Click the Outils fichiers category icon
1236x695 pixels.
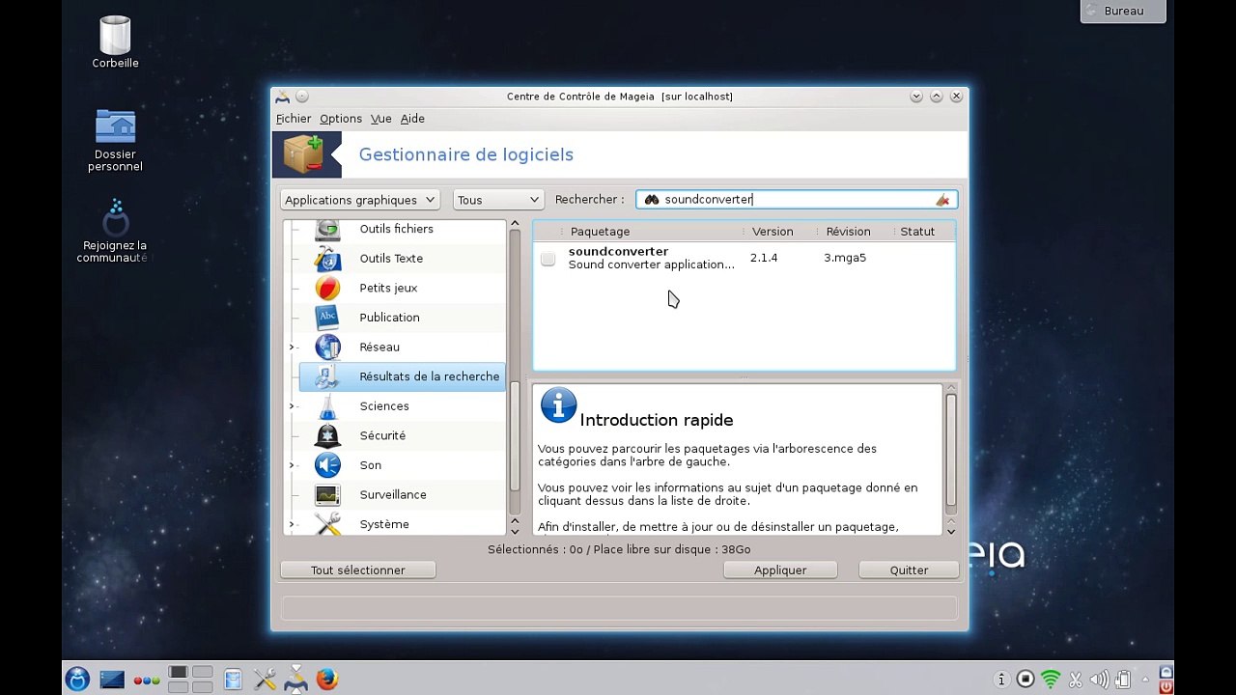tap(327, 230)
